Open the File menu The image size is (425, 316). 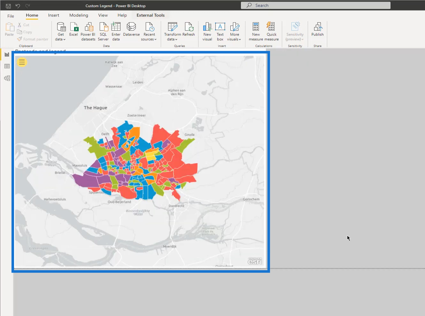point(11,16)
